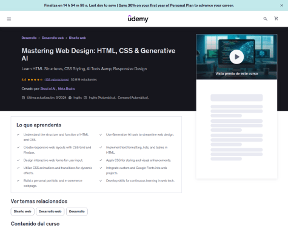The width and height of the screenshot is (288, 230).
Task: Click the language globe icon
Action: point(70,97)
